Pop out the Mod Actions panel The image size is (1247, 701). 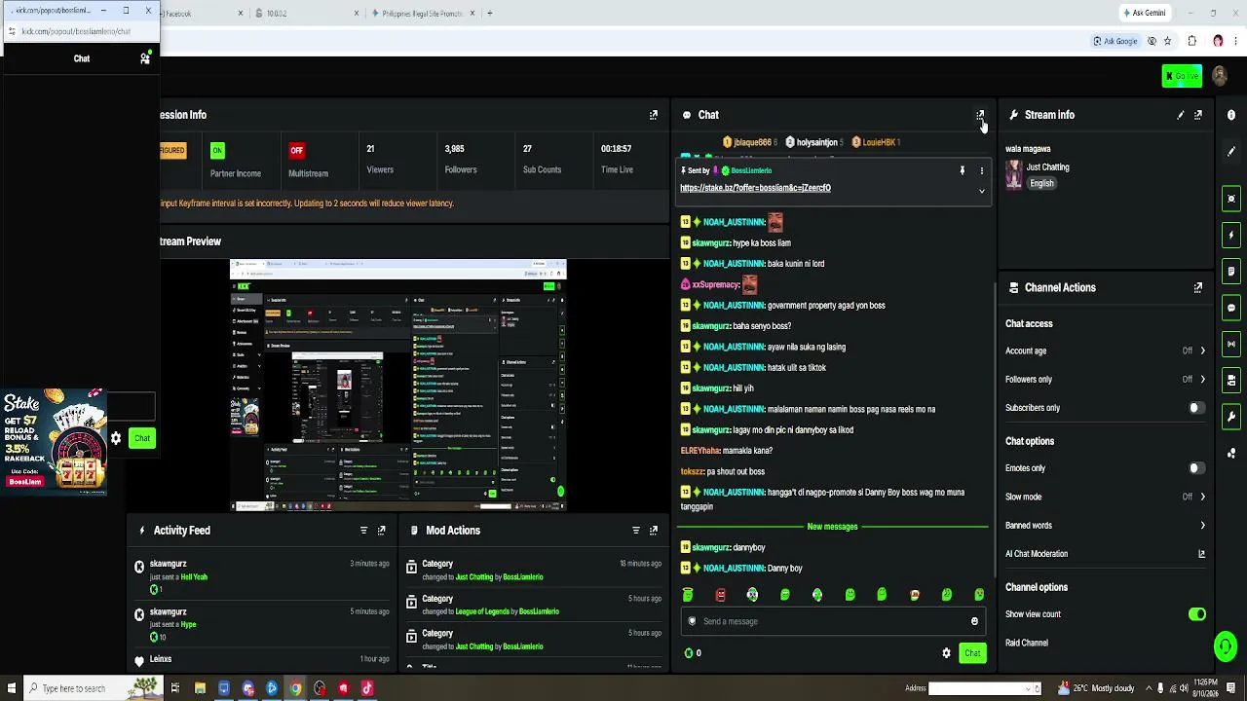[x=654, y=531]
